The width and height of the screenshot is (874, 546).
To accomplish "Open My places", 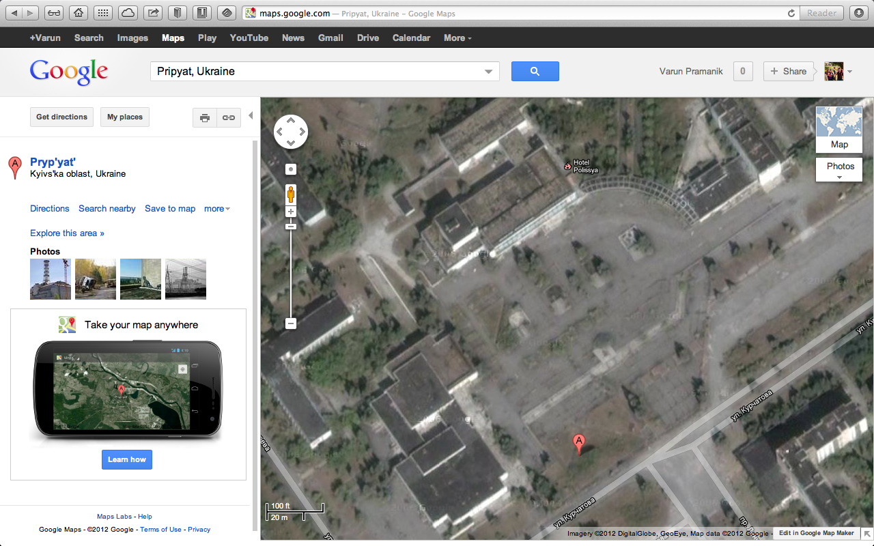I will pos(125,117).
